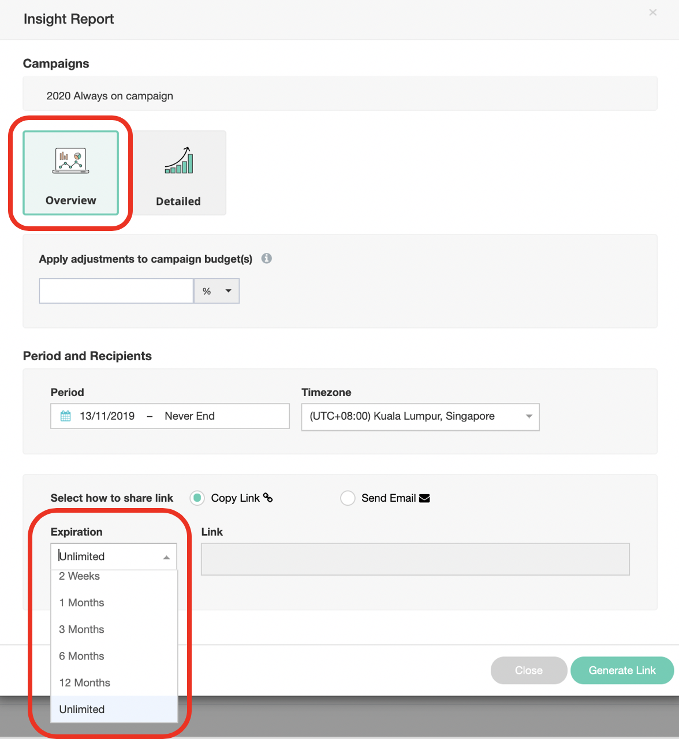
Task: Select the Send Email radio button
Action: [x=348, y=498]
